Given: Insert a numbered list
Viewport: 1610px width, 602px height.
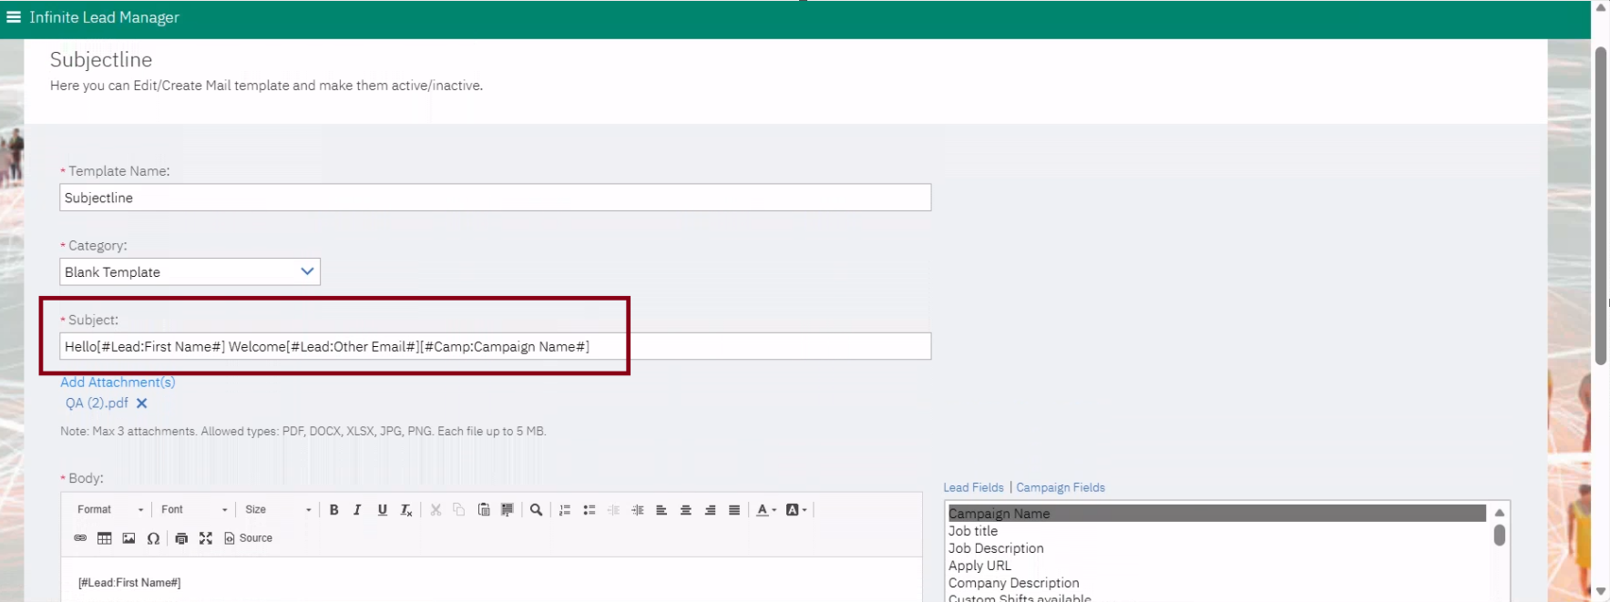Looking at the screenshot, I should tap(565, 510).
